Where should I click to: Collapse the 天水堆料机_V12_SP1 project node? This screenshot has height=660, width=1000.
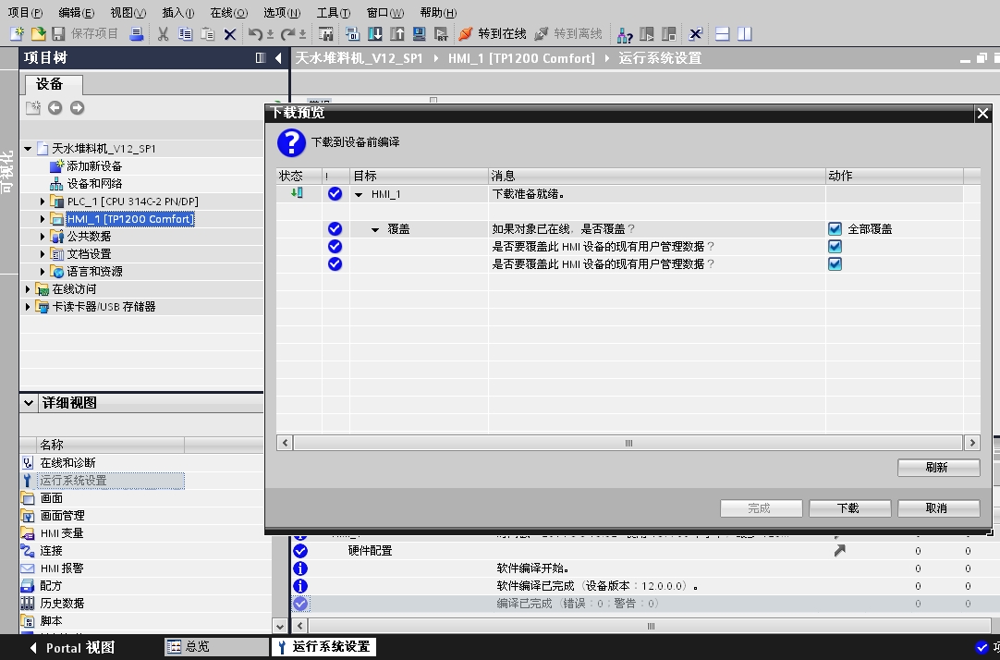(28, 149)
